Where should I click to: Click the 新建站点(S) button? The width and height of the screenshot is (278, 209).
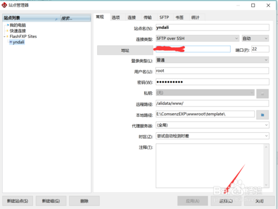click(x=18, y=201)
